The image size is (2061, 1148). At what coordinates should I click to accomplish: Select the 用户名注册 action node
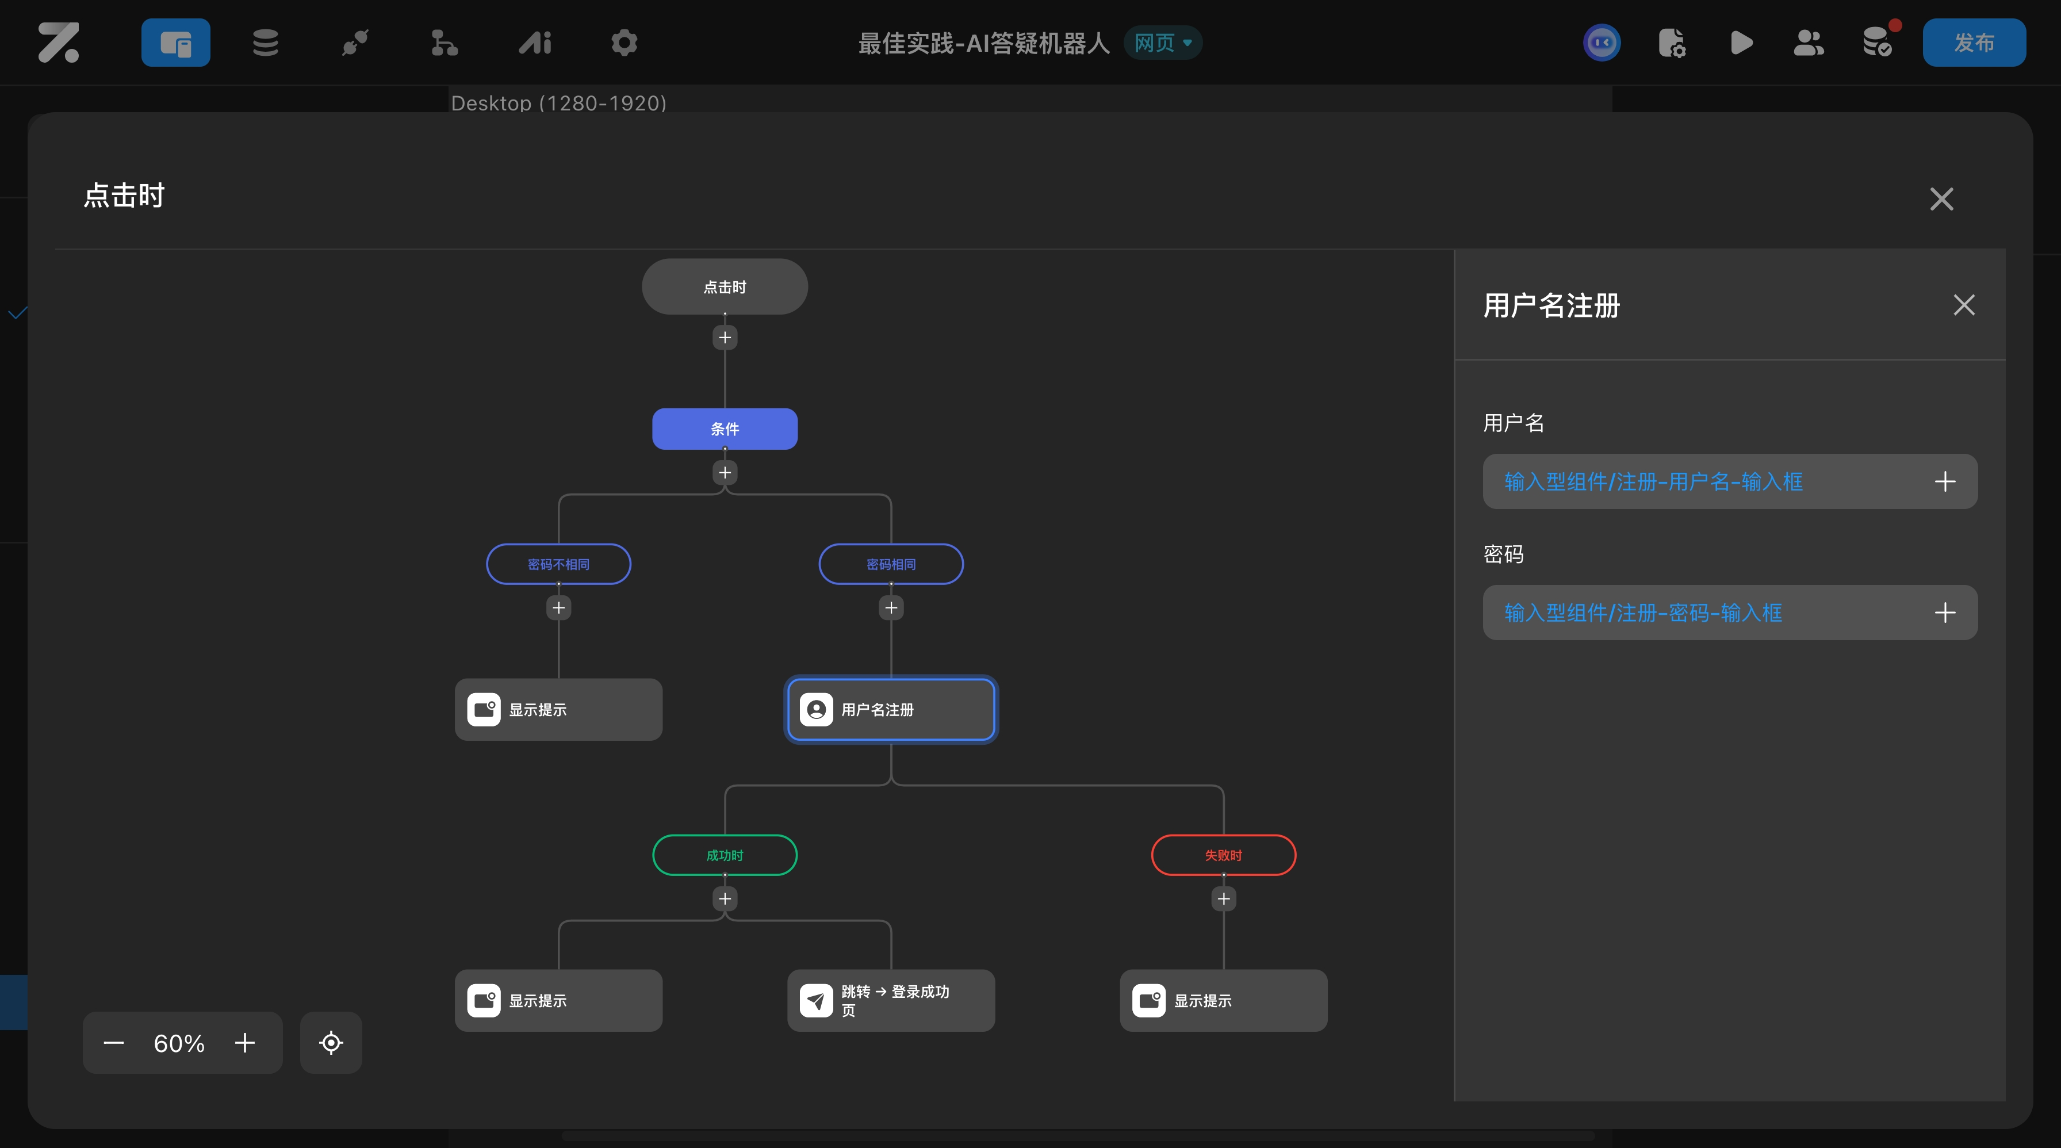coord(891,710)
